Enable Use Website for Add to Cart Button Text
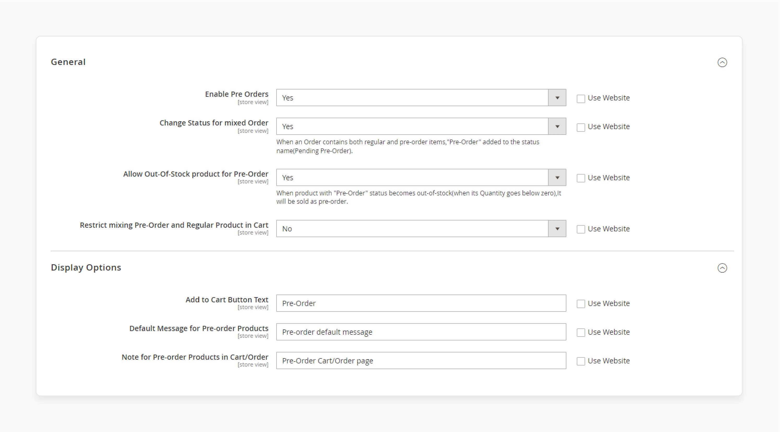 (x=580, y=304)
